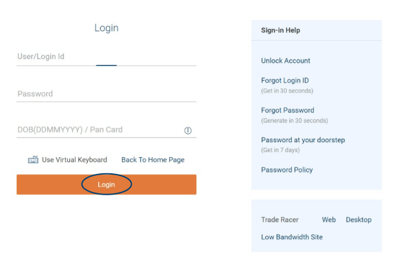The height and width of the screenshot is (278, 394).
Task: Select Forgot Login ID help link
Action: coord(285,81)
